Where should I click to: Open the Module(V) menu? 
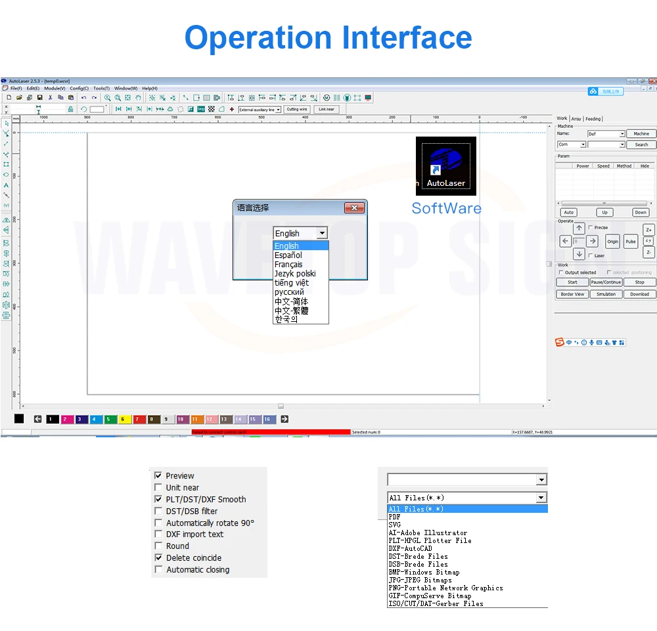pos(55,89)
